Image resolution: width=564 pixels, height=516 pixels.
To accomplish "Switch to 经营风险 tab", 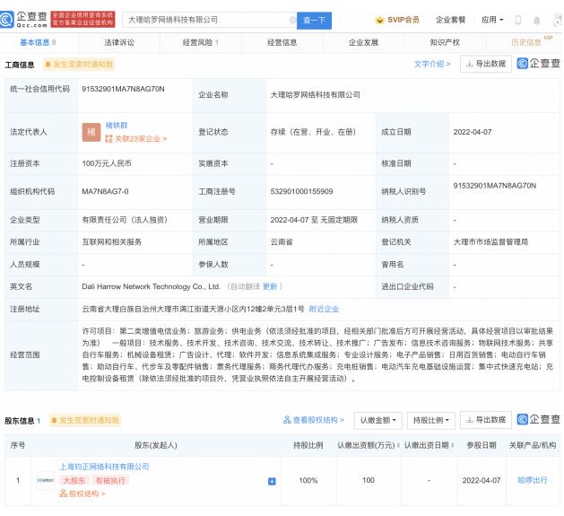I will coord(200,42).
